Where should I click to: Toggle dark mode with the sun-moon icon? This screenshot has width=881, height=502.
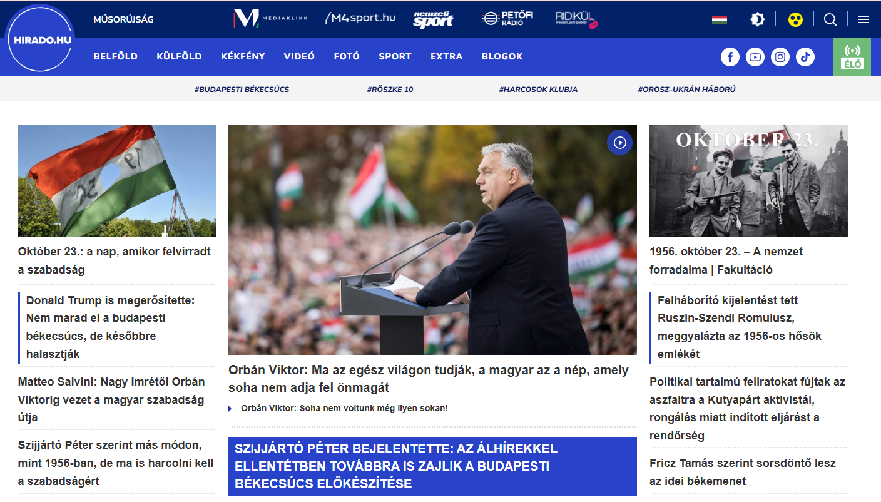point(757,19)
